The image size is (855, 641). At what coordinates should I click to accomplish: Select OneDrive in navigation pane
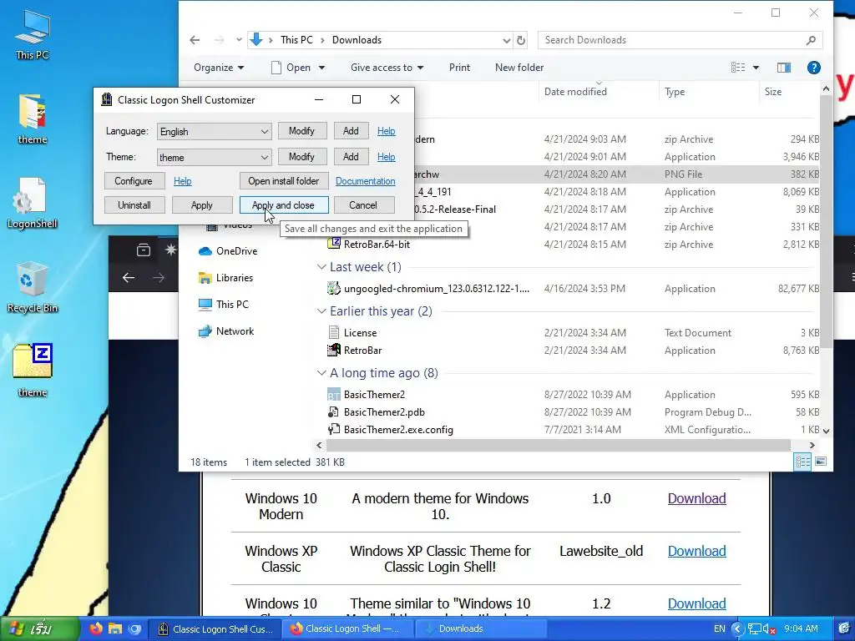pyautogui.click(x=228, y=250)
